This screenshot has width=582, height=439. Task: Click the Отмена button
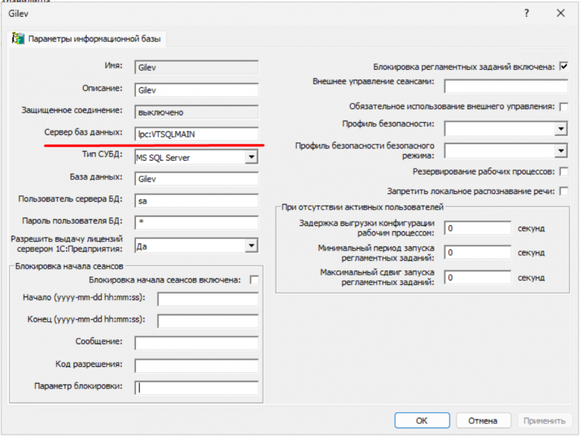(x=483, y=420)
